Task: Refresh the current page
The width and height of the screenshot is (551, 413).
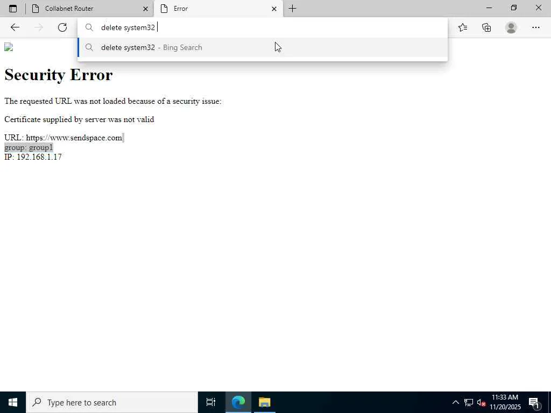Action: tap(62, 27)
